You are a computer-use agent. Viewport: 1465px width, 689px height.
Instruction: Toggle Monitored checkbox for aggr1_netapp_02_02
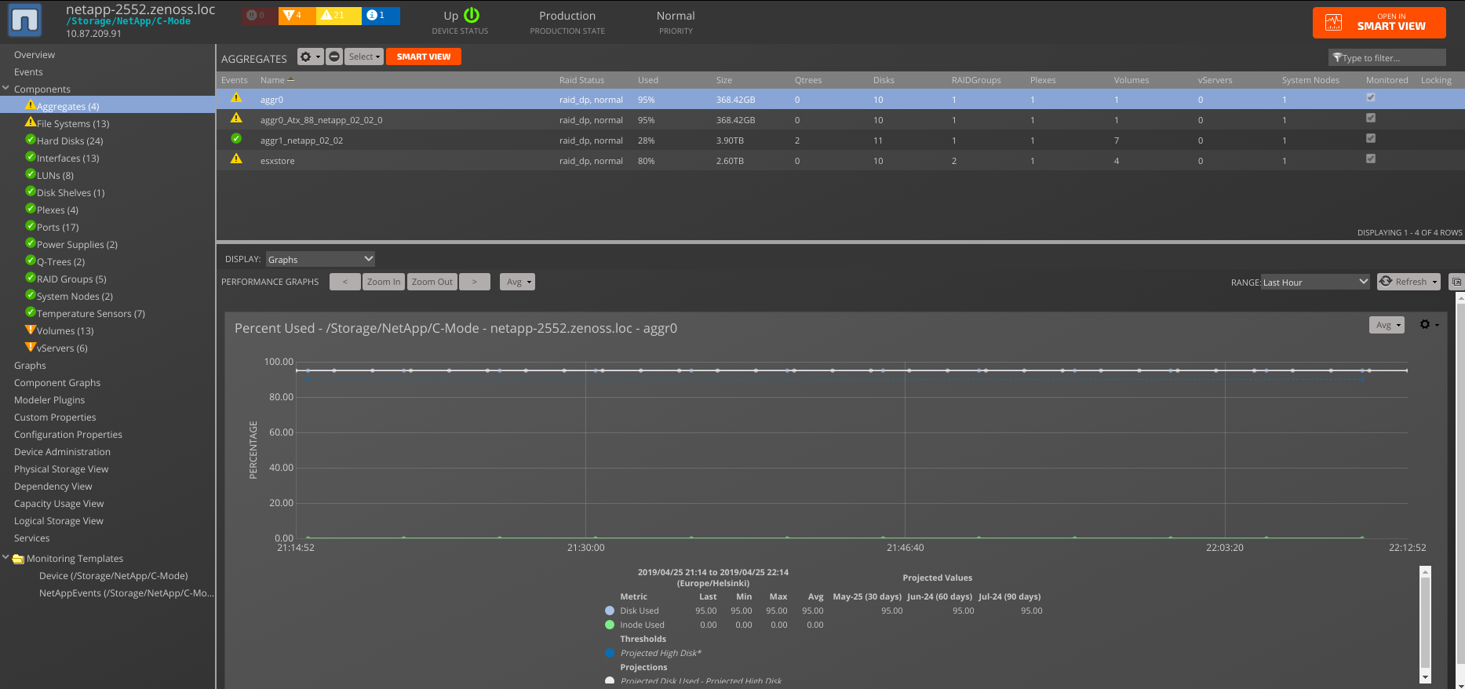coord(1371,139)
